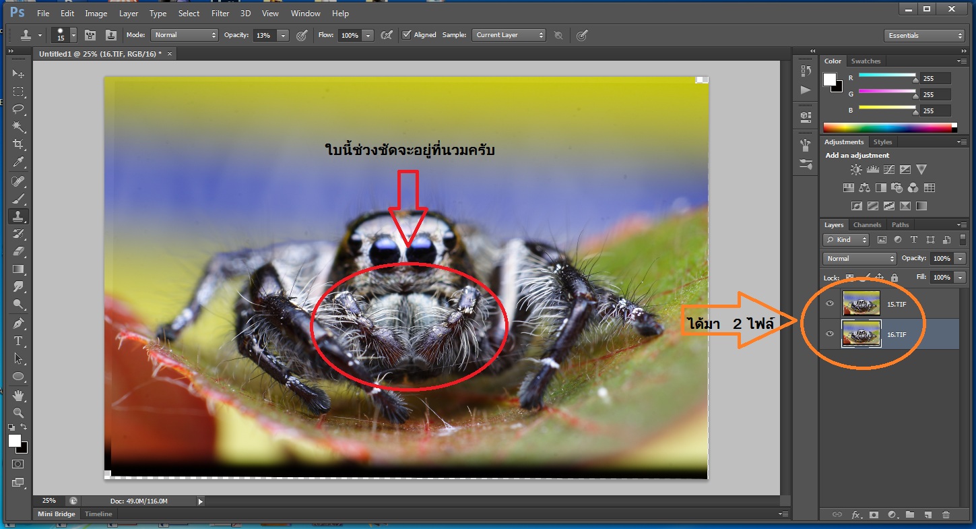The height and width of the screenshot is (529, 976).
Task: Switch to the Swatches tab
Action: click(x=866, y=61)
